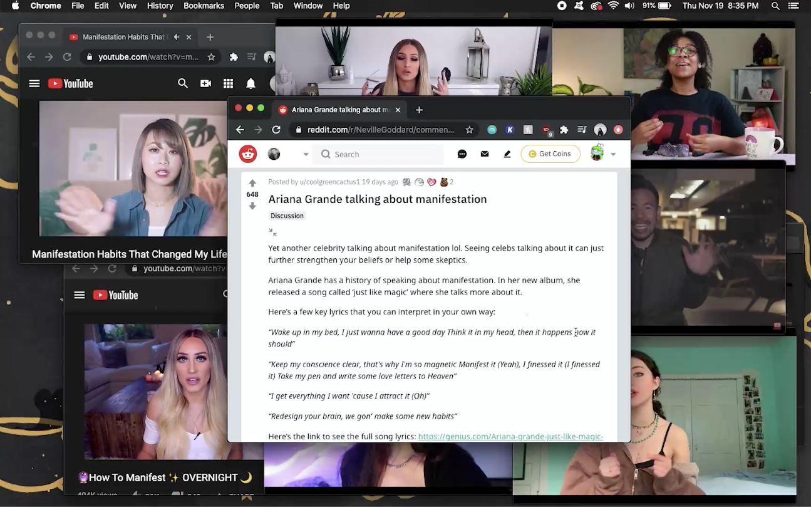
Task: Mute the Manifestation Habits tab audio icon
Action: [177, 37]
